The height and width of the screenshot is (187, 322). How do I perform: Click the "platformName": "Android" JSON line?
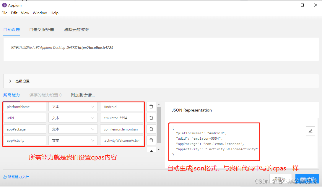(201, 133)
